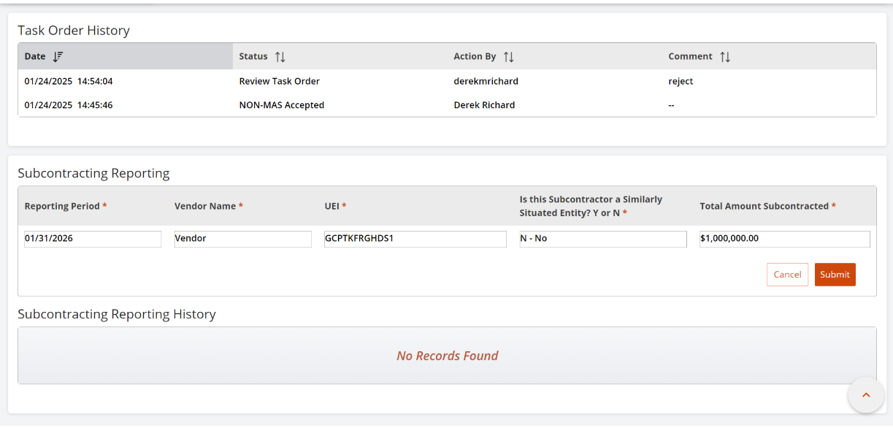893x428 pixels.
Task: Sort entries using the Action By sort icon
Action: 509,56
